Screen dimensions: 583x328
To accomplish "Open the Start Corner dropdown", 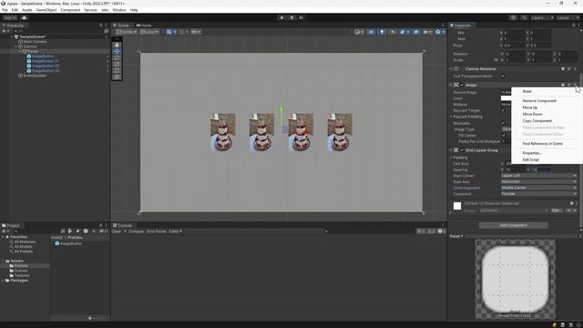I will (539, 176).
